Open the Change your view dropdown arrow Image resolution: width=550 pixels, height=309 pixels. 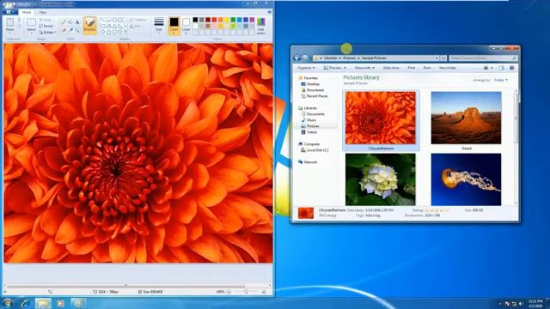(492, 68)
